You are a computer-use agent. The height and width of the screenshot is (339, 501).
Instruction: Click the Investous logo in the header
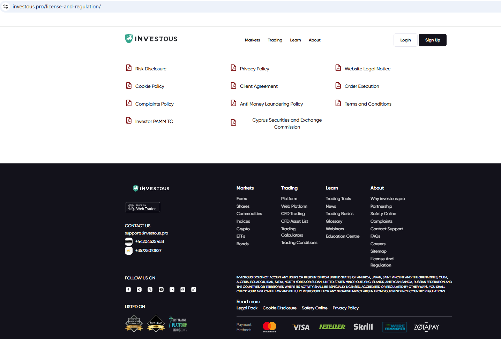point(151,39)
